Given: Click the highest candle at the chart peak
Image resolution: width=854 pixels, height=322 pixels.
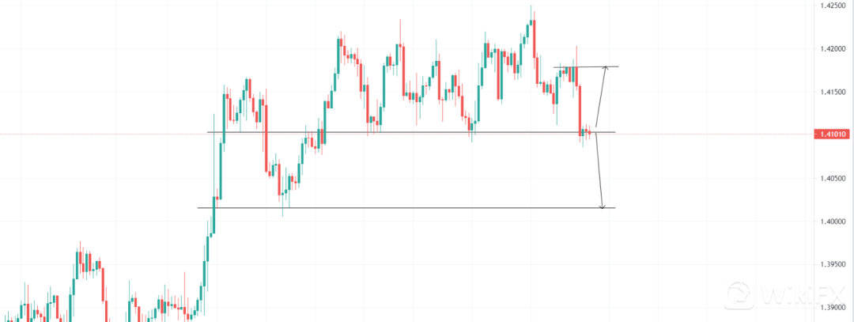Looking at the screenshot, I should point(531,24).
